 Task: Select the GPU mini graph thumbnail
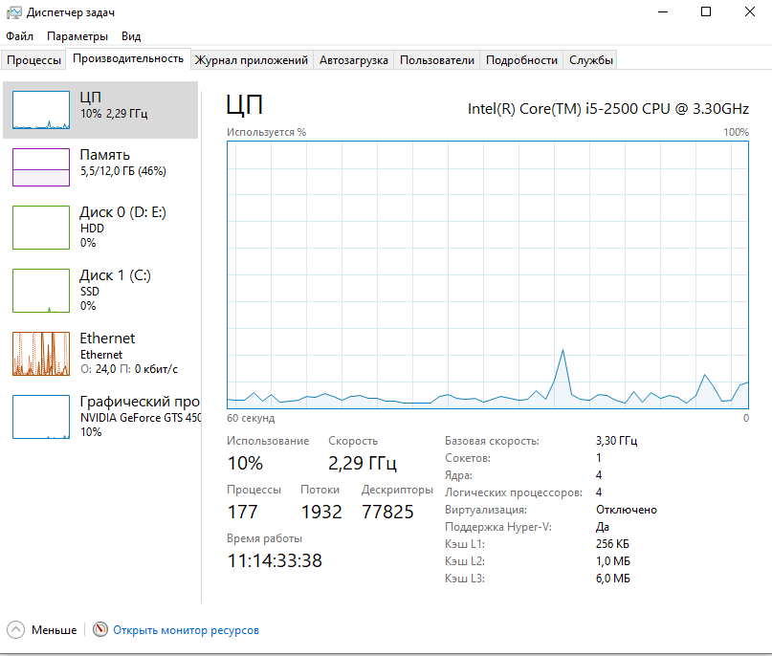tap(41, 416)
